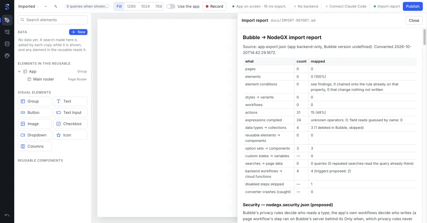Click the 'Reusable Components' section header
Image resolution: width=427 pixels, height=223 pixels.
coord(40,160)
